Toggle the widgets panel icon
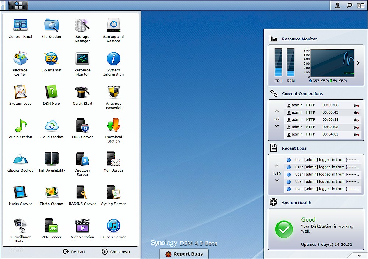Image resolution: width=368 pixels, height=259 pixels. pos(361,6)
